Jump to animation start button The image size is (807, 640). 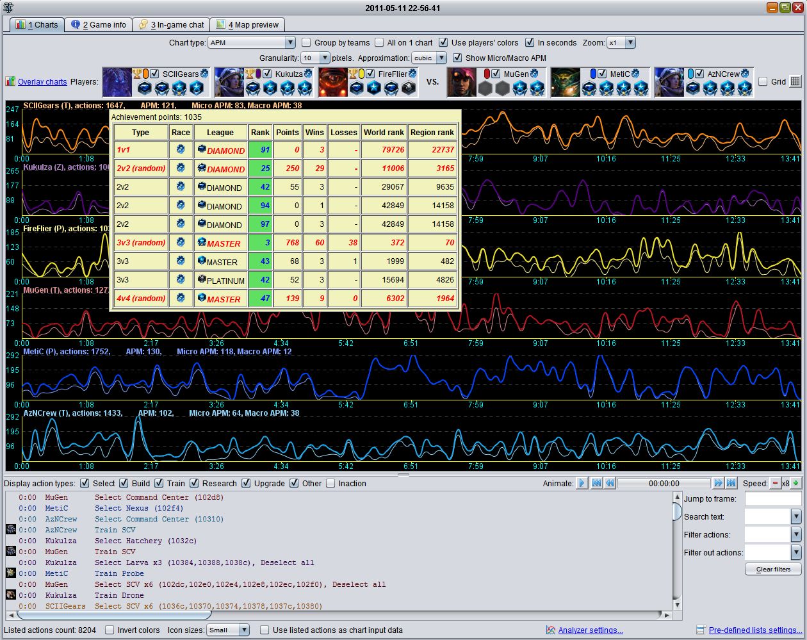(596, 483)
